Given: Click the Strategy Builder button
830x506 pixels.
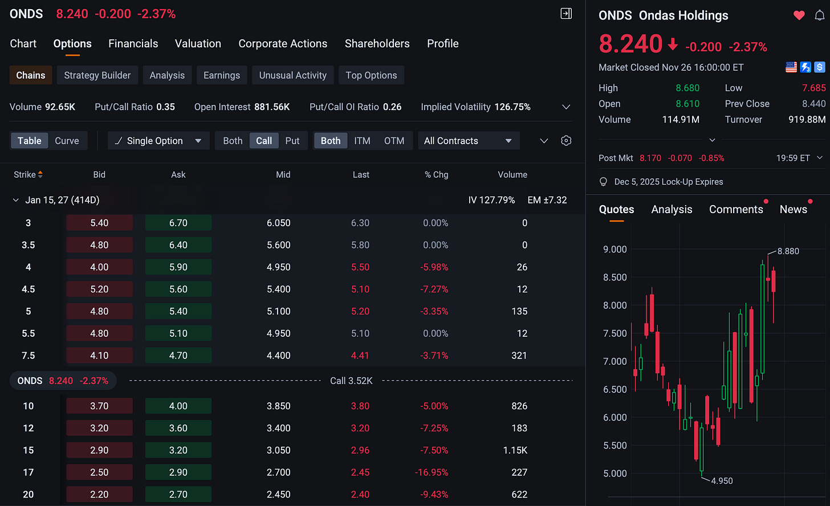Looking at the screenshot, I should click(97, 75).
